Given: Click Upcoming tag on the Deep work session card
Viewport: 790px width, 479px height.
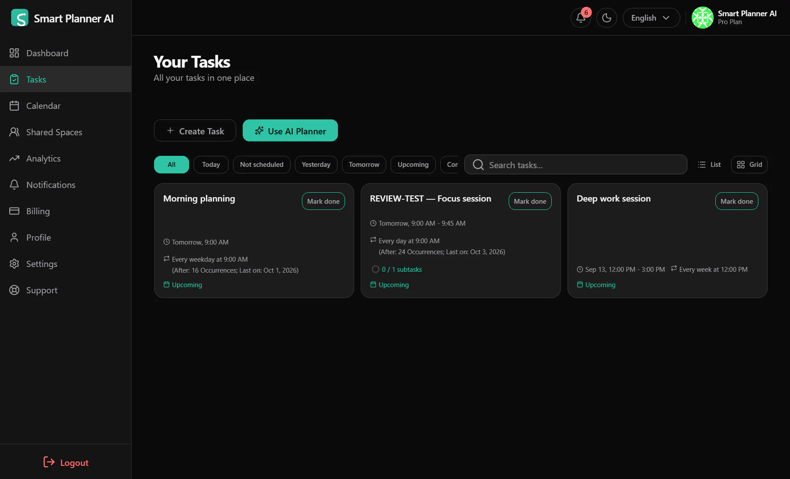Looking at the screenshot, I should click(596, 285).
